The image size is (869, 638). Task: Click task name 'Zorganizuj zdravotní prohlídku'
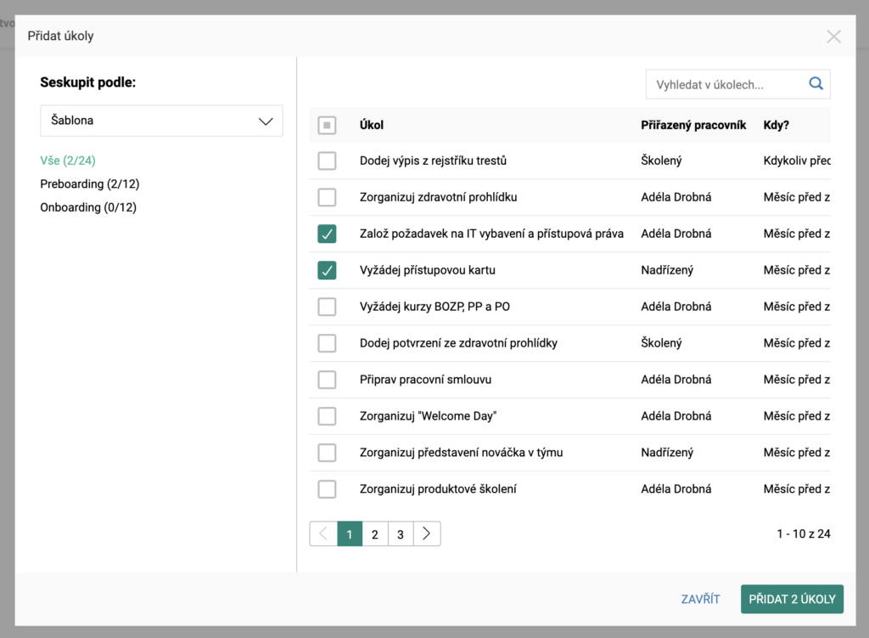tap(439, 197)
